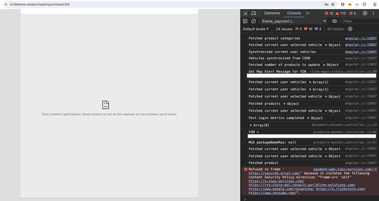Open the iframe_payment JavaScript context dropdown
Image resolution: width=379 pixels, height=201 pixels.
(x=294, y=21)
